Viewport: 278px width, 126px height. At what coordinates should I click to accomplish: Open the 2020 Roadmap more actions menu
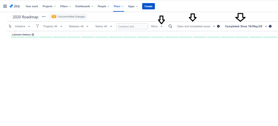coord(44,17)
